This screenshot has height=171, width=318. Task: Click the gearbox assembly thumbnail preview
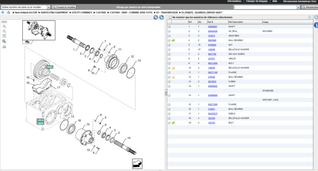coord(39,30)
